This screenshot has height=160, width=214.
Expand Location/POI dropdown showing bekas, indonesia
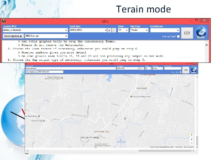tap(66, 30)
